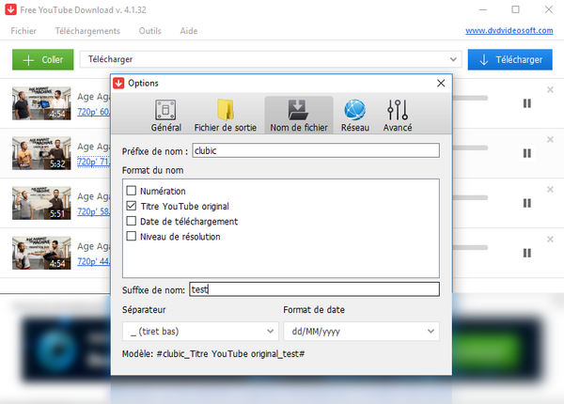
Task: Remove the first video from list
Action: tap(550, 89)
